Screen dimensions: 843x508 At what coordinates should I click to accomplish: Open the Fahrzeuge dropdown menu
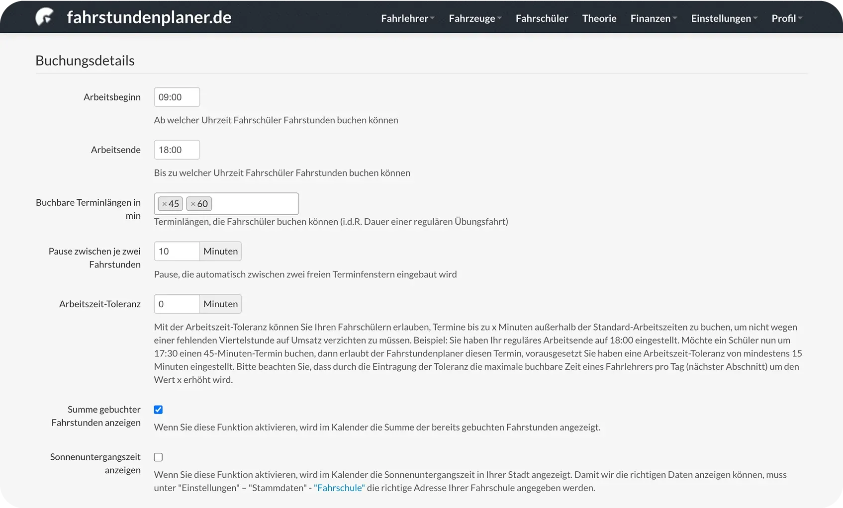click(x=474, y=18)
